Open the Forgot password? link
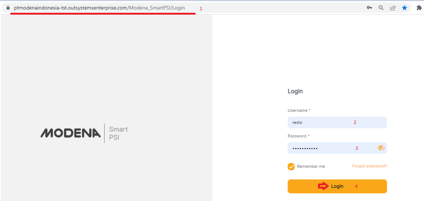Screen dimensions: 424x201 (369, 166)
